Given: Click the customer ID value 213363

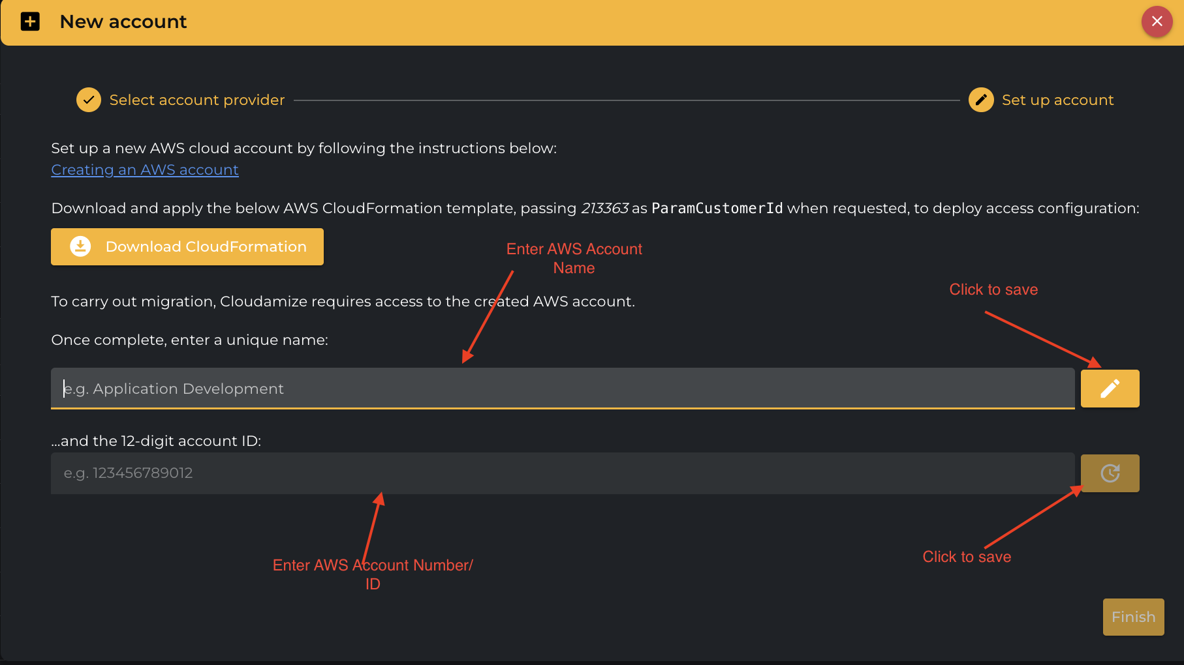Looking at the screenshot, I should coord(604,209).
